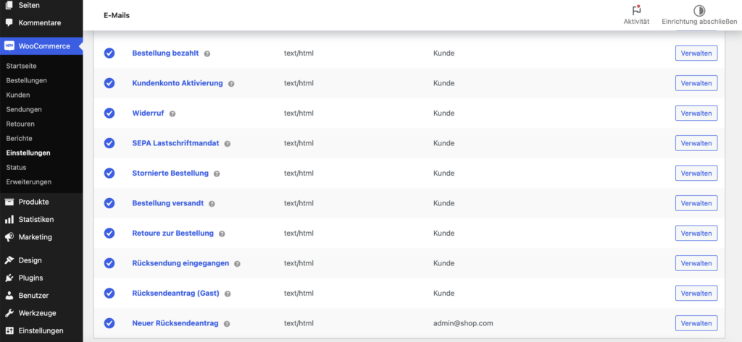Click help icon next to Neuer Rücksendeantrag

(x=227, y=324)
